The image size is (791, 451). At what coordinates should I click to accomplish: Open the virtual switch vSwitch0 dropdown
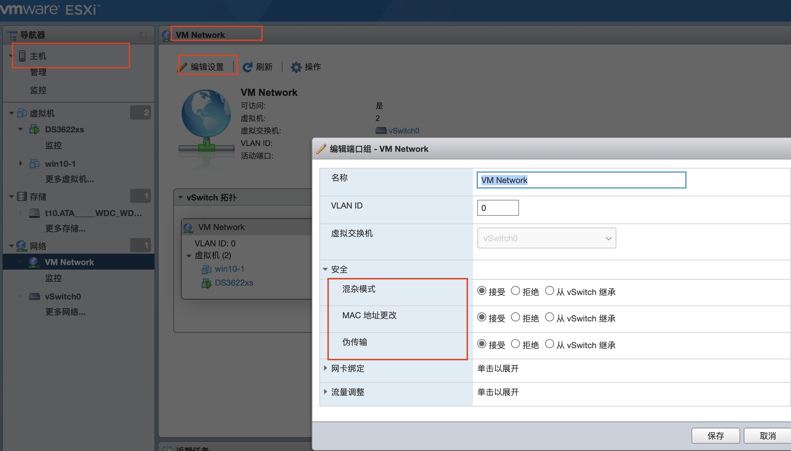tap(546, 238)
